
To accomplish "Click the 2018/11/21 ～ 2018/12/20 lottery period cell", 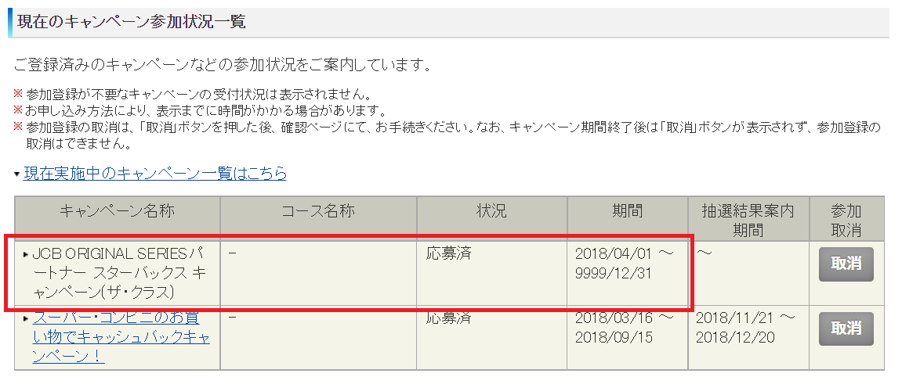I will pos(745,327).
